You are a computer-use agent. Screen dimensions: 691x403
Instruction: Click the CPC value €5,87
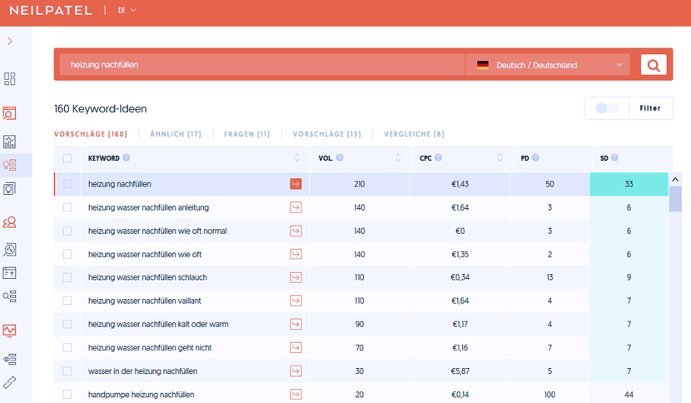[x=460, y=371]
